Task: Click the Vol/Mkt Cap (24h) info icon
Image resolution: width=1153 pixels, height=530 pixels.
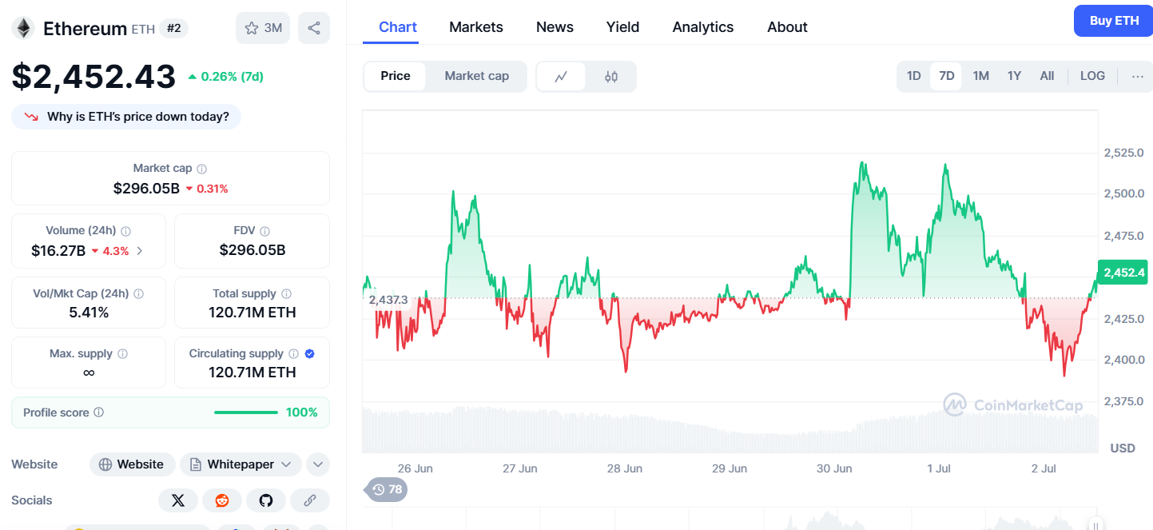Action: [138, 294]
